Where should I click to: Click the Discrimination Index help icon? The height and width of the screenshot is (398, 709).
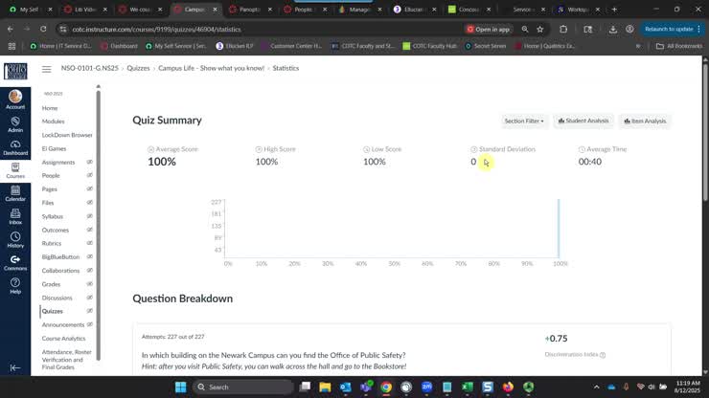click(603, 355)
